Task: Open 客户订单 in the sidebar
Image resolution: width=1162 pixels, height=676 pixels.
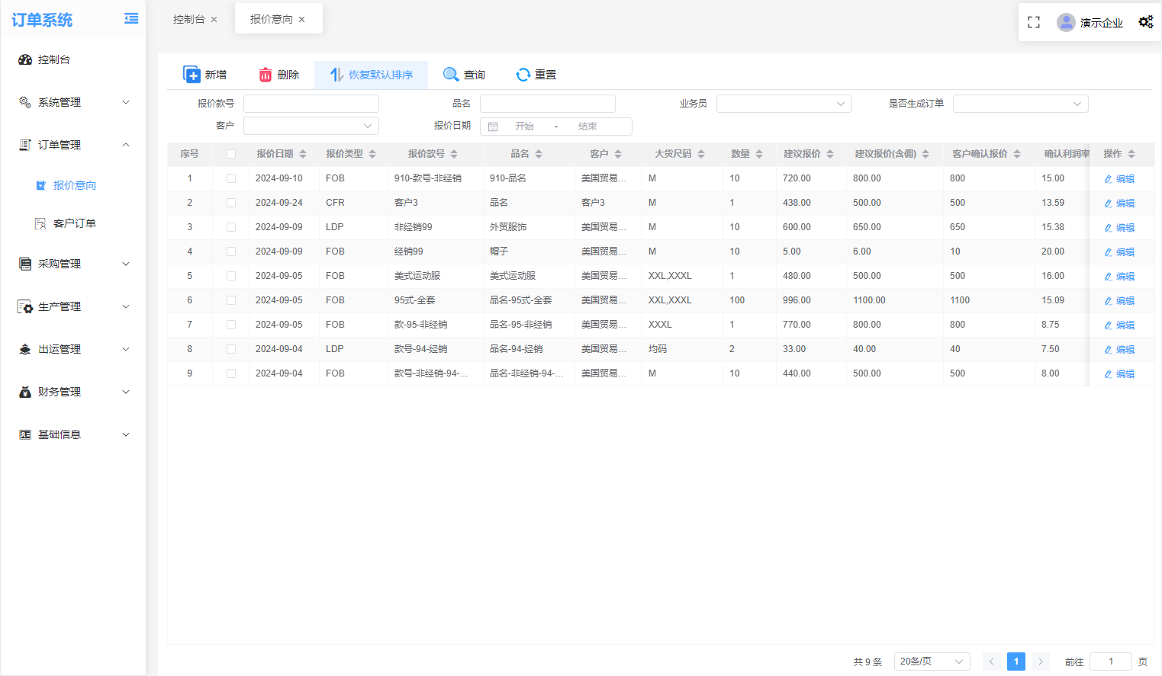Action: 74,223
